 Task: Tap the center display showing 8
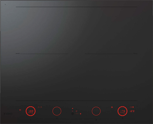pyautogui.click(x=76, y=111)
